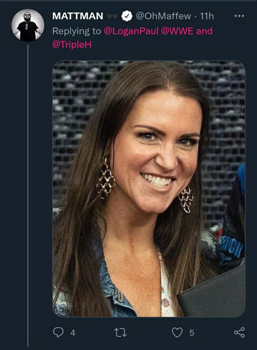Enlarge the attached photo in the tweet
Viewport: 257px width, 350px height.
click(149, 188)
